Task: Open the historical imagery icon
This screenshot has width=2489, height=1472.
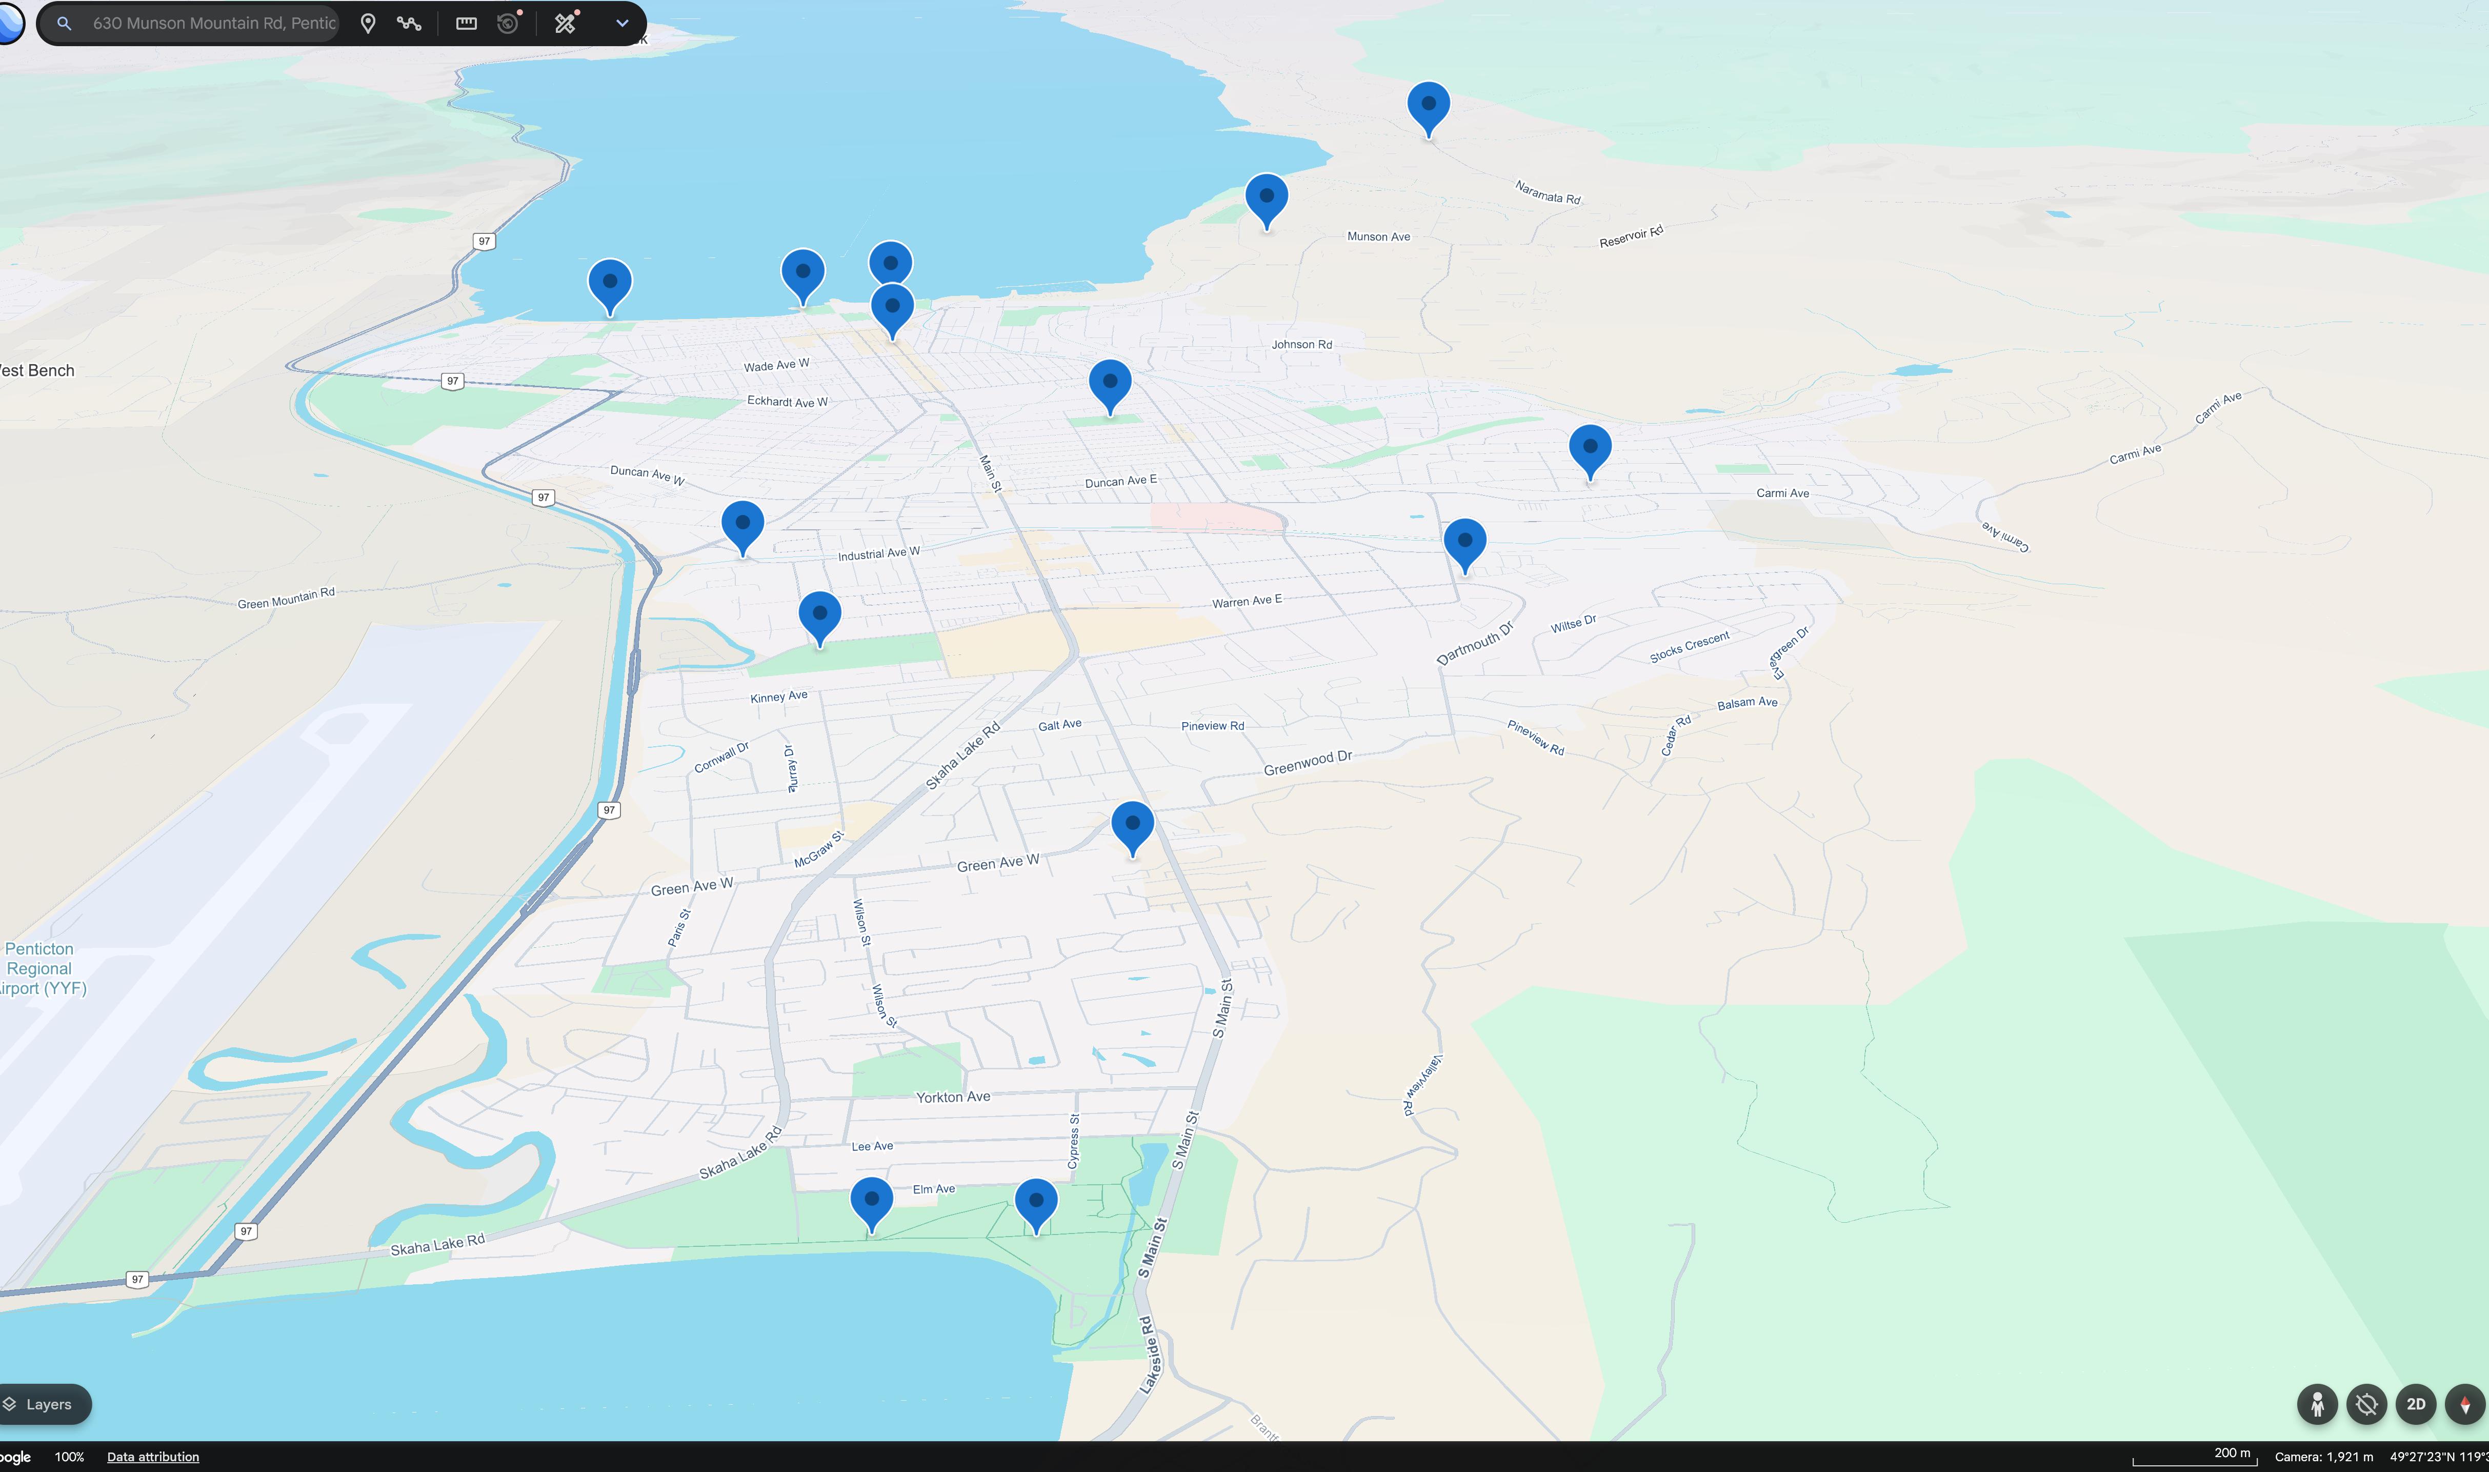Action: click(x=508, y=23)
